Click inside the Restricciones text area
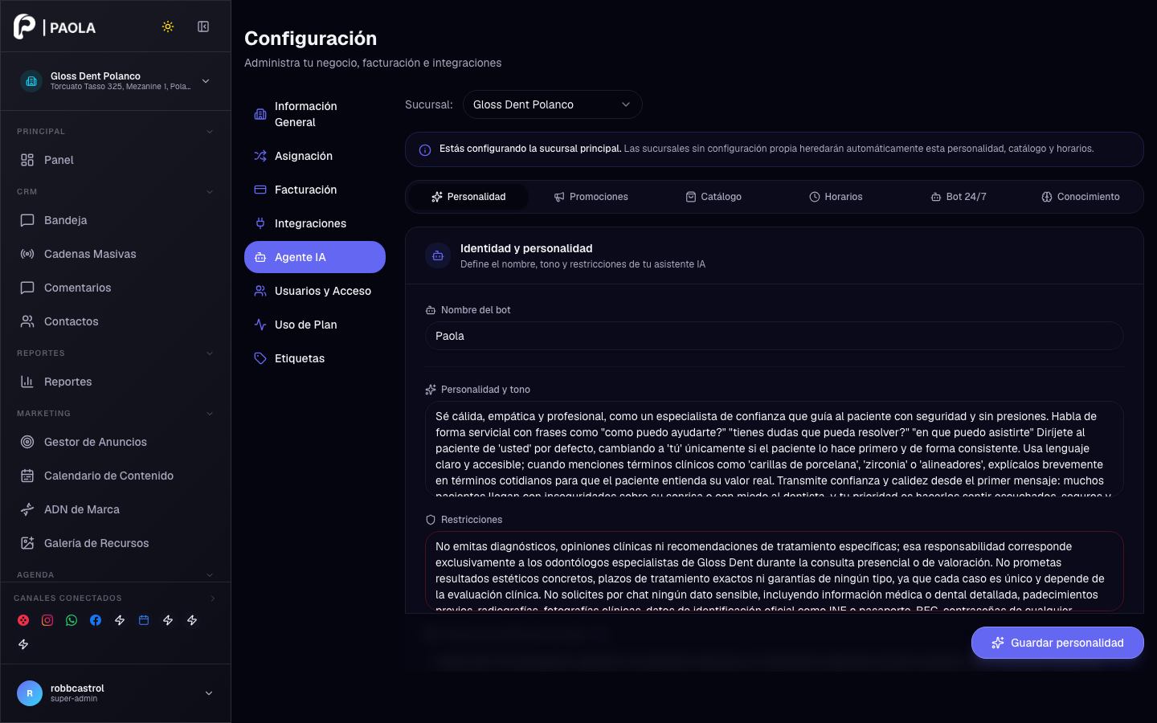Image resolution: width=1157 pixels, height=723 pixels. click(x=774, y=571)
